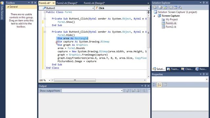Collapse the Screen Capture project node
Image resolution: width=210 pixels, height=118 pixels.
click(x=155, y=16)
